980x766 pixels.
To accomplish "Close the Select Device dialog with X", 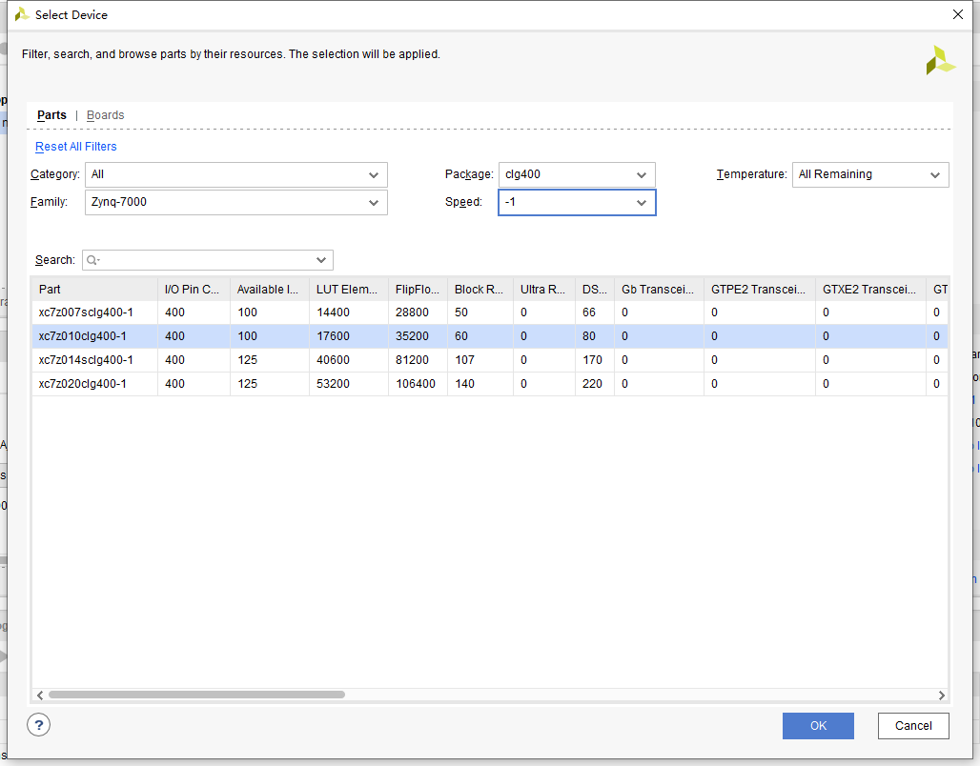I will (x=957, y=14).
